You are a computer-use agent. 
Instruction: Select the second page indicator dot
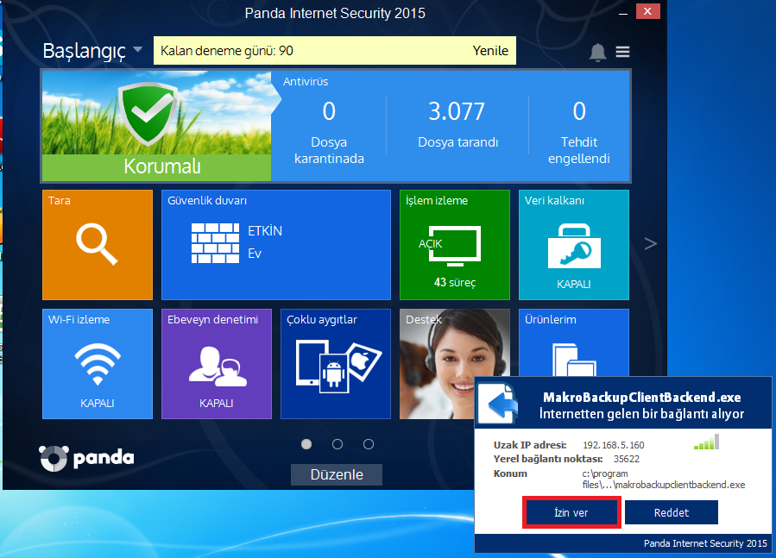coord(338,444)
